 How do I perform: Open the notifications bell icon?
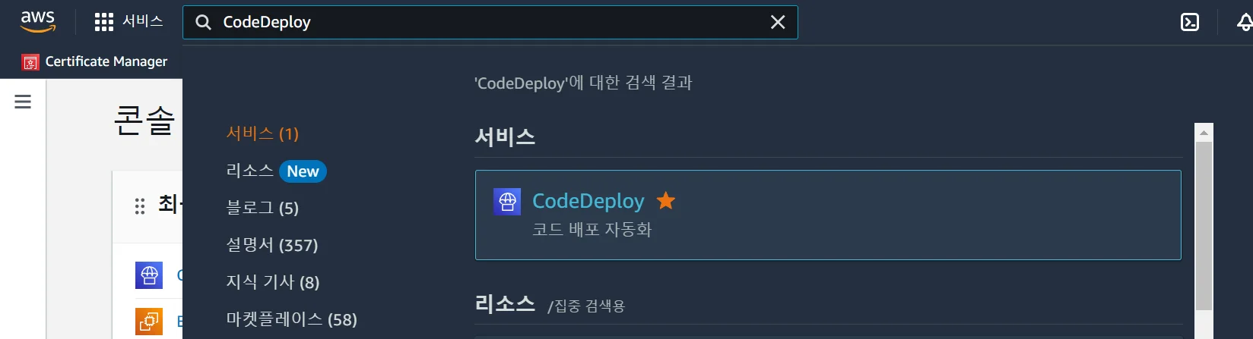pyautogui.click(x=1245, y=23)
